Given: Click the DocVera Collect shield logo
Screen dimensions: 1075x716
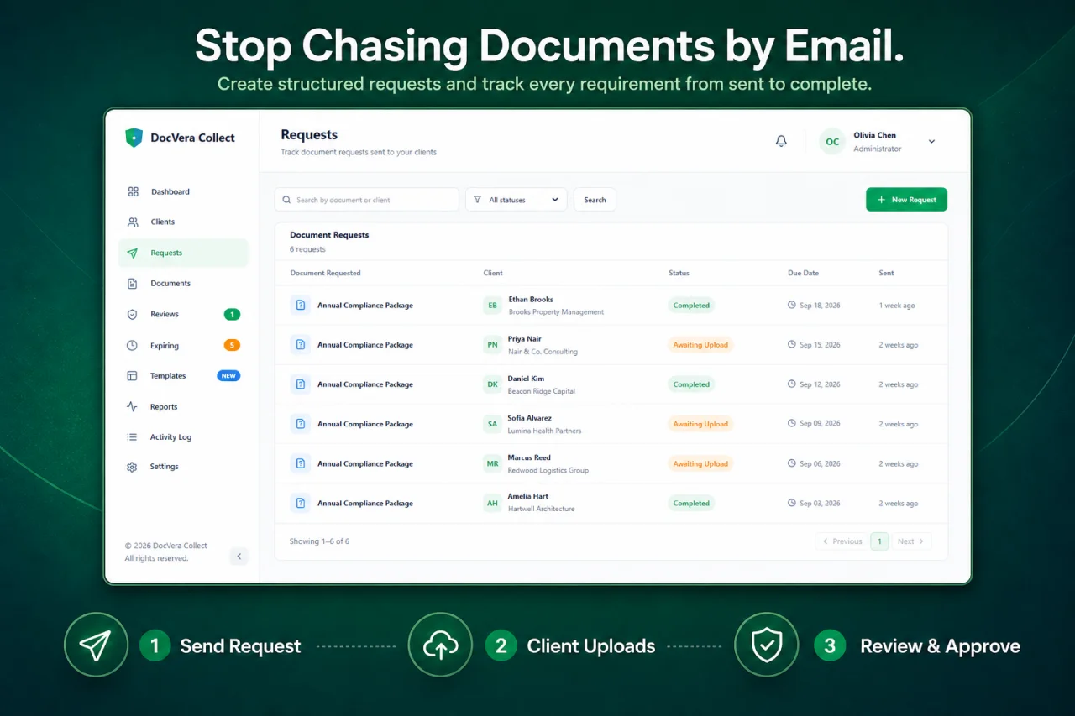Looking at the screenshot, I should click(x=134, y=138).
